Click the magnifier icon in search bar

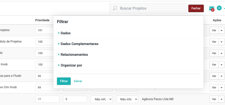115,8
